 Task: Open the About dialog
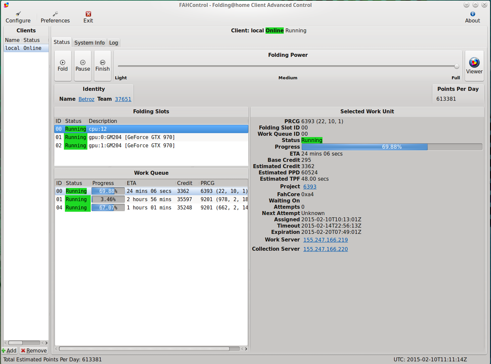pyautogui.click(x=472, y=17)
